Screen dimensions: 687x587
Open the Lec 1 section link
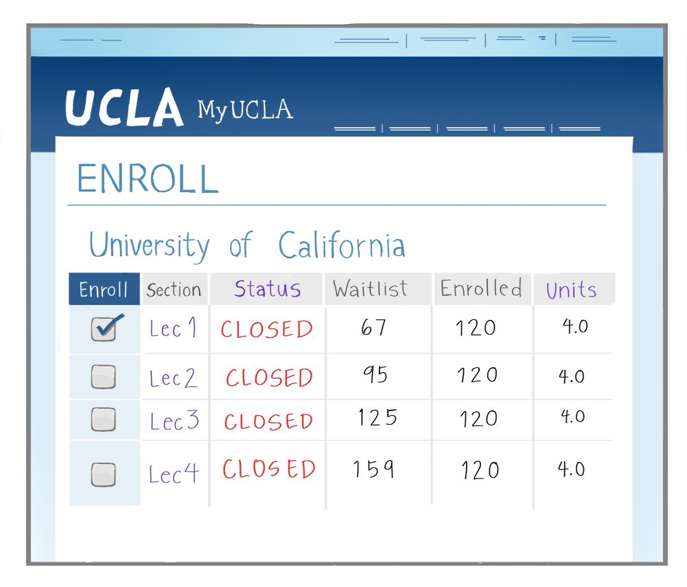173,329
